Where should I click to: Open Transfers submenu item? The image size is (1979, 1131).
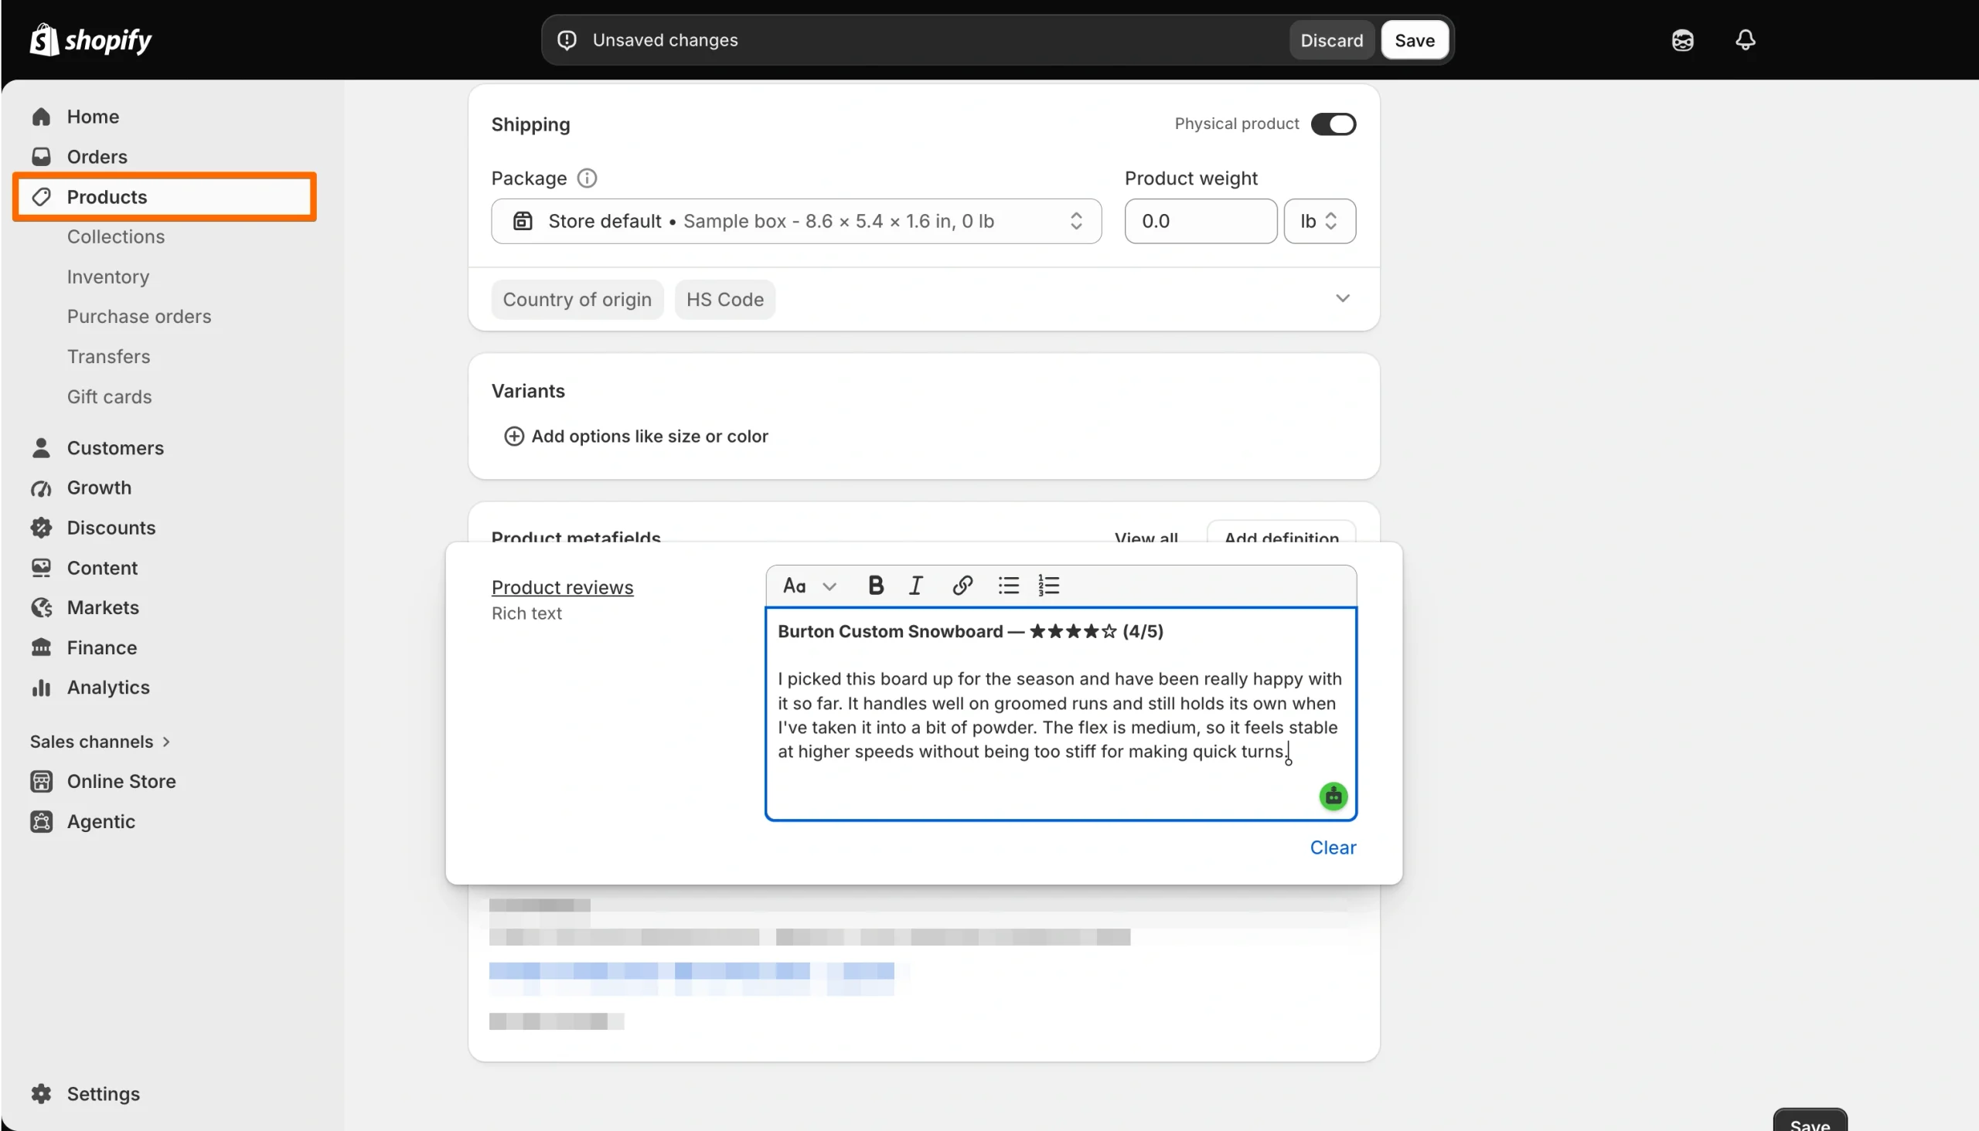(x=109, y=357)
